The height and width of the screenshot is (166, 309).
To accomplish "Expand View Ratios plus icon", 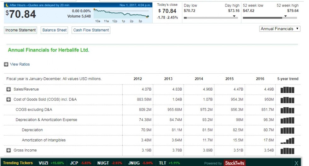I will click(x=6, y=64).
